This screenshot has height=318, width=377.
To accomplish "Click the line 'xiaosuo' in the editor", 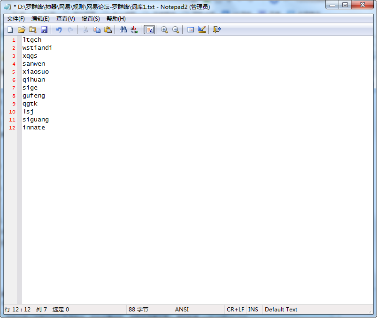I will click(x=36, y=72).
